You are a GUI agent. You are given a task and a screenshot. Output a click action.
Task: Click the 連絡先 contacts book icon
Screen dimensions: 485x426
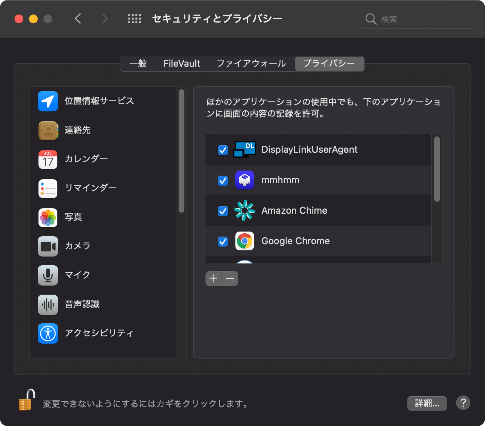pos(48,130)
